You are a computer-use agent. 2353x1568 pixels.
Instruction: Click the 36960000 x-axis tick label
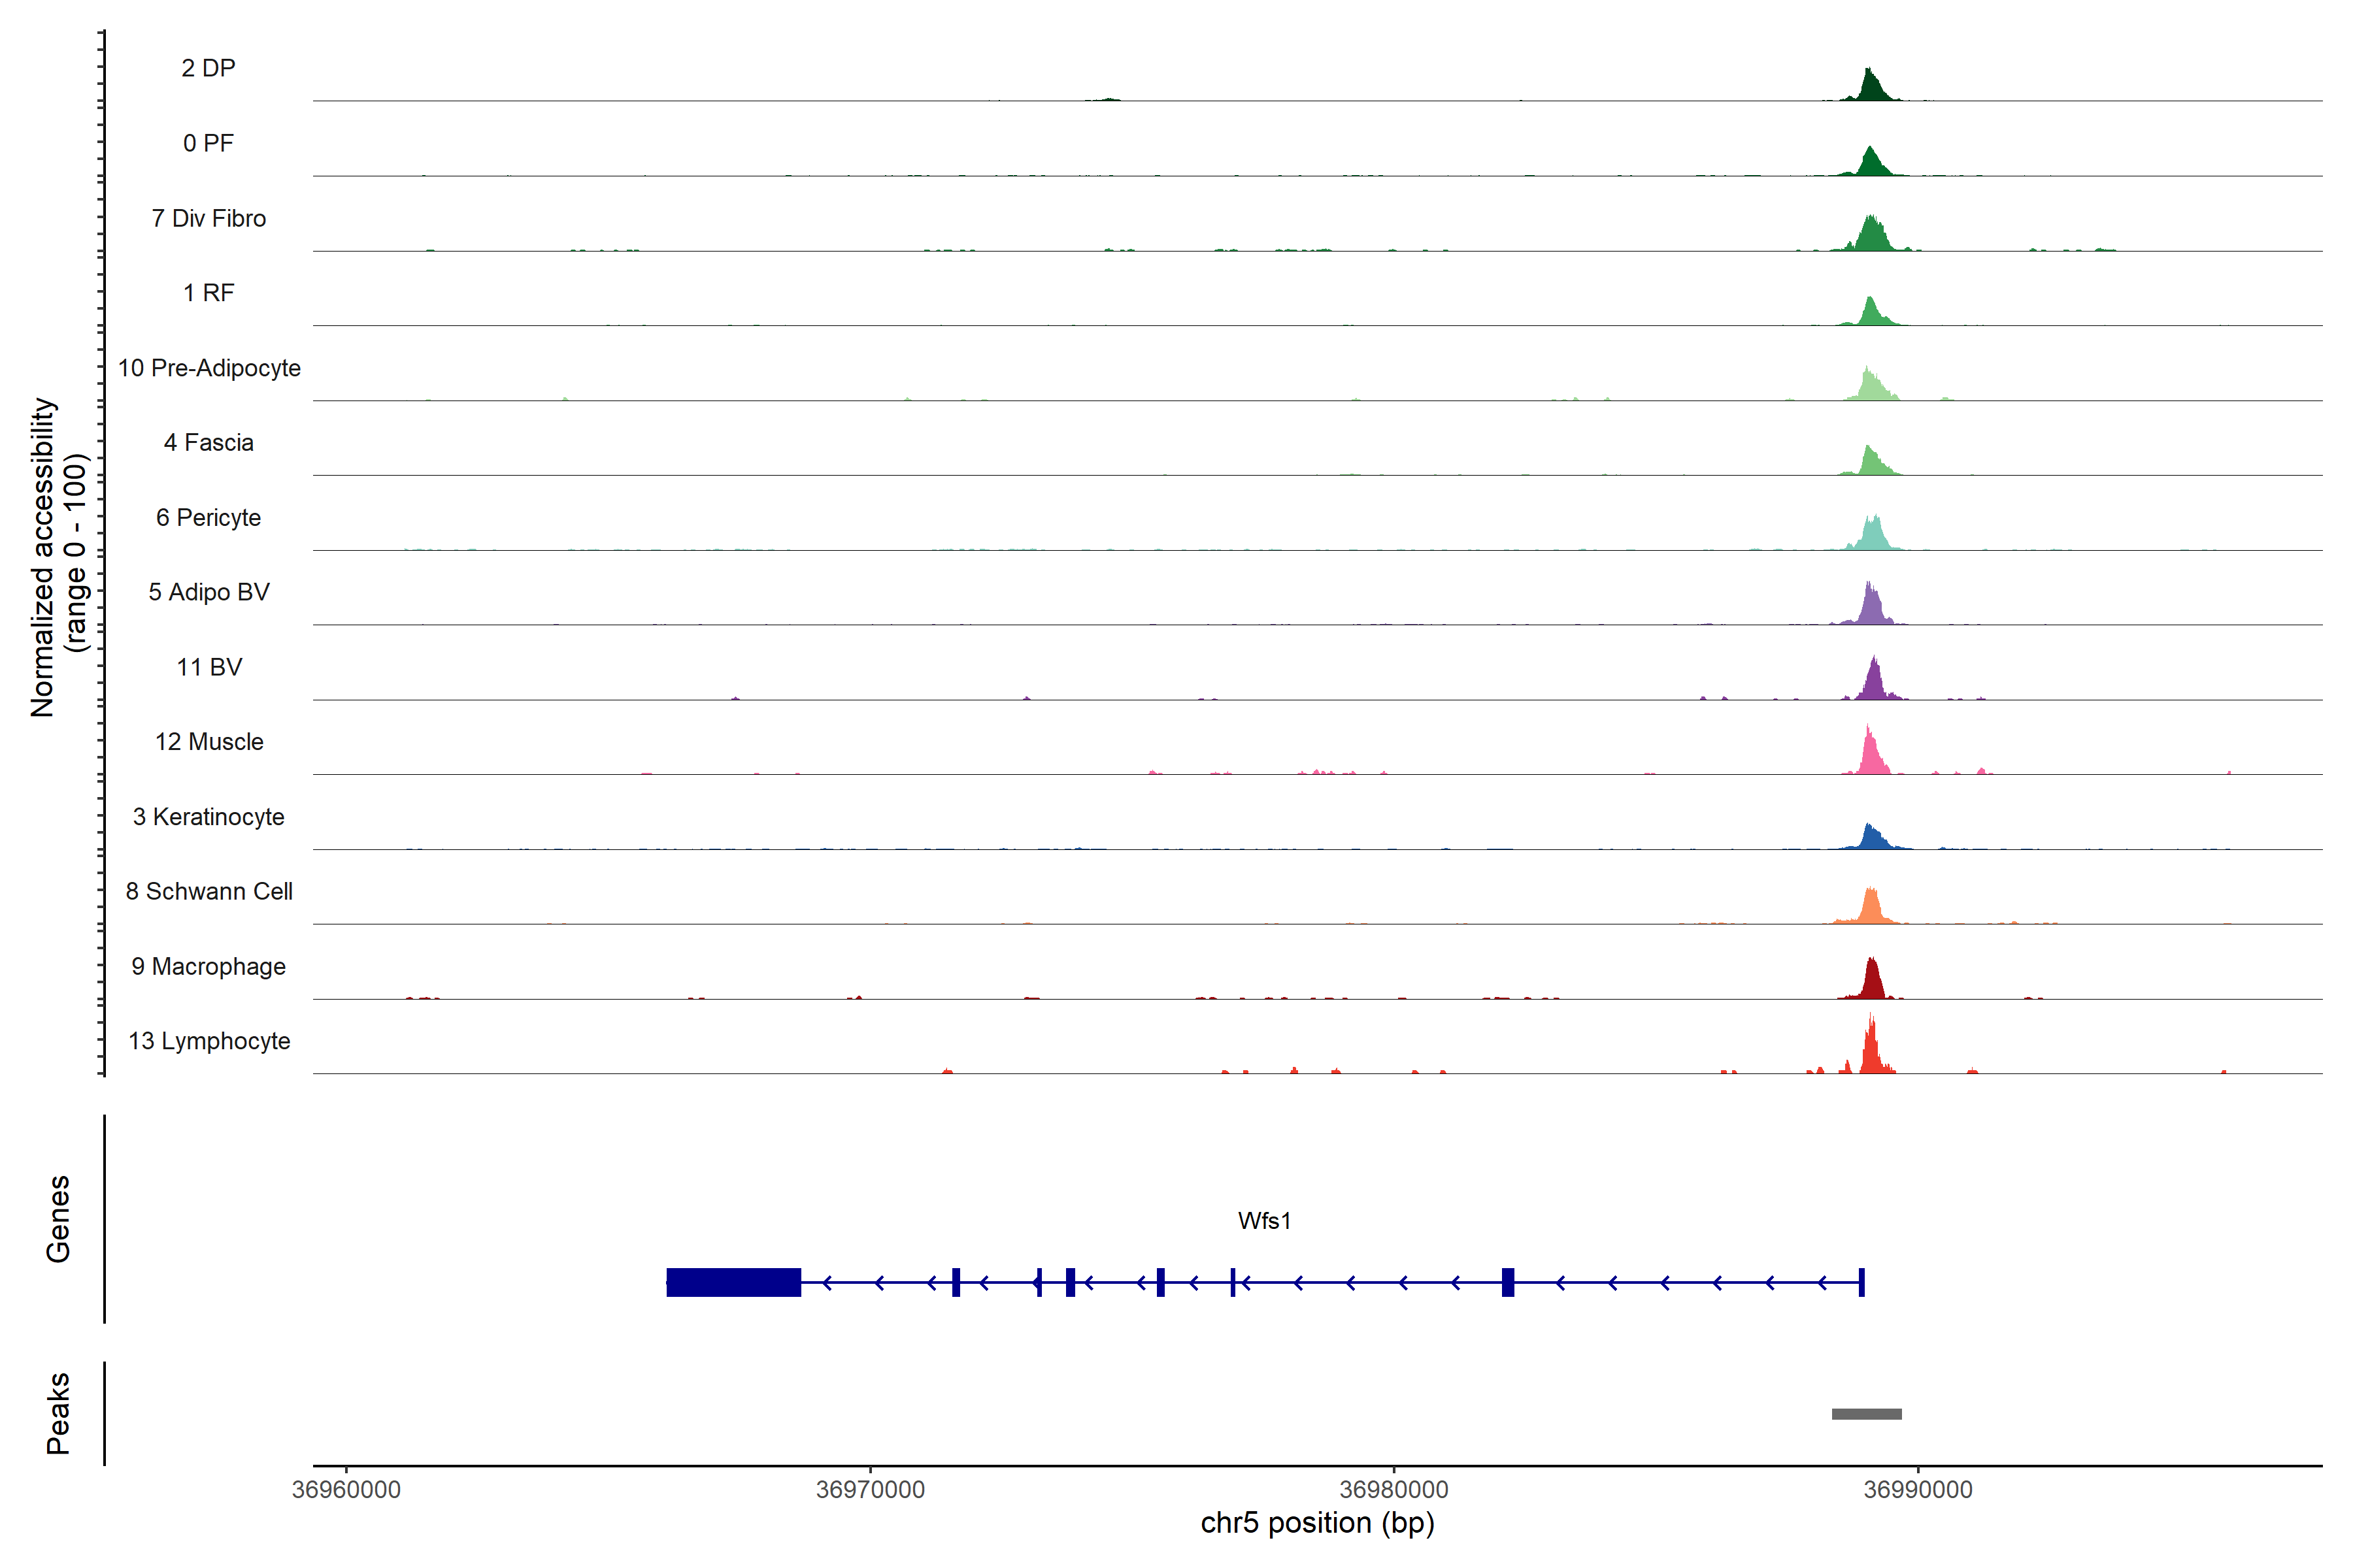click(x=346, y=1489)
